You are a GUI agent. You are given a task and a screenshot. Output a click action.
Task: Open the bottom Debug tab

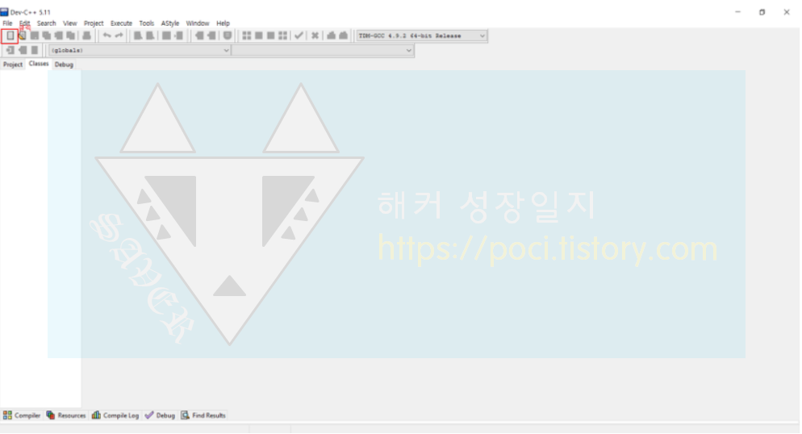[160, 415]
